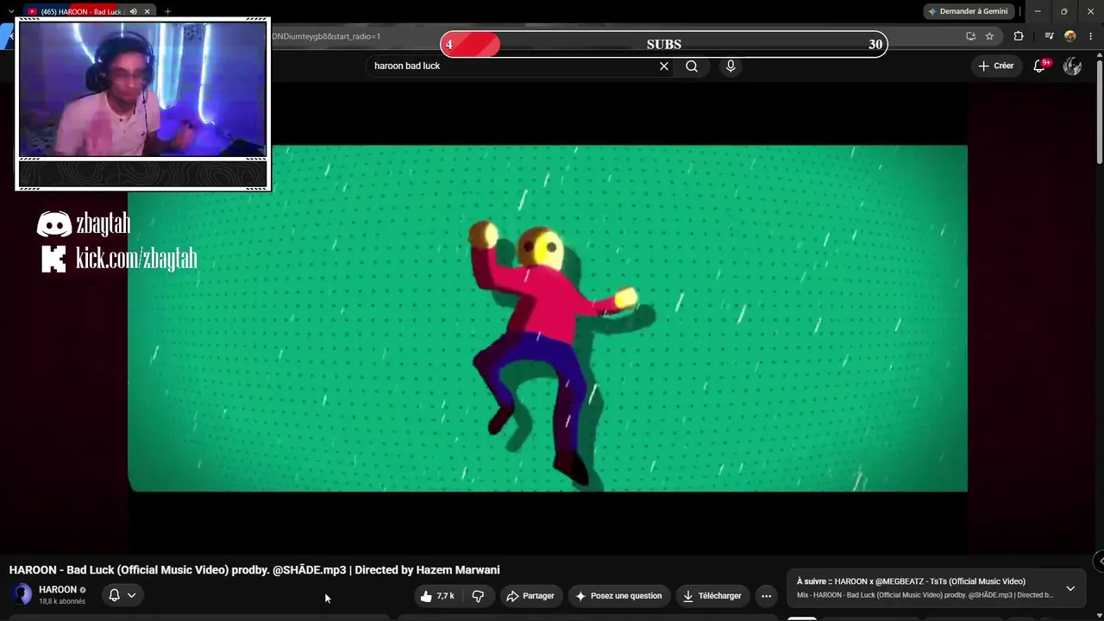Mute the tab using its speaker icon
The width and height of the screenshot is (1104, 621).
(x=133, y=11)
